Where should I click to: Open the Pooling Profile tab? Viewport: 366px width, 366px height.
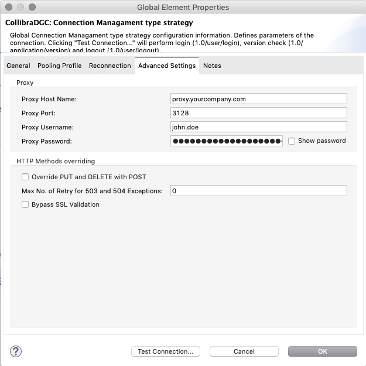(59, 66)
